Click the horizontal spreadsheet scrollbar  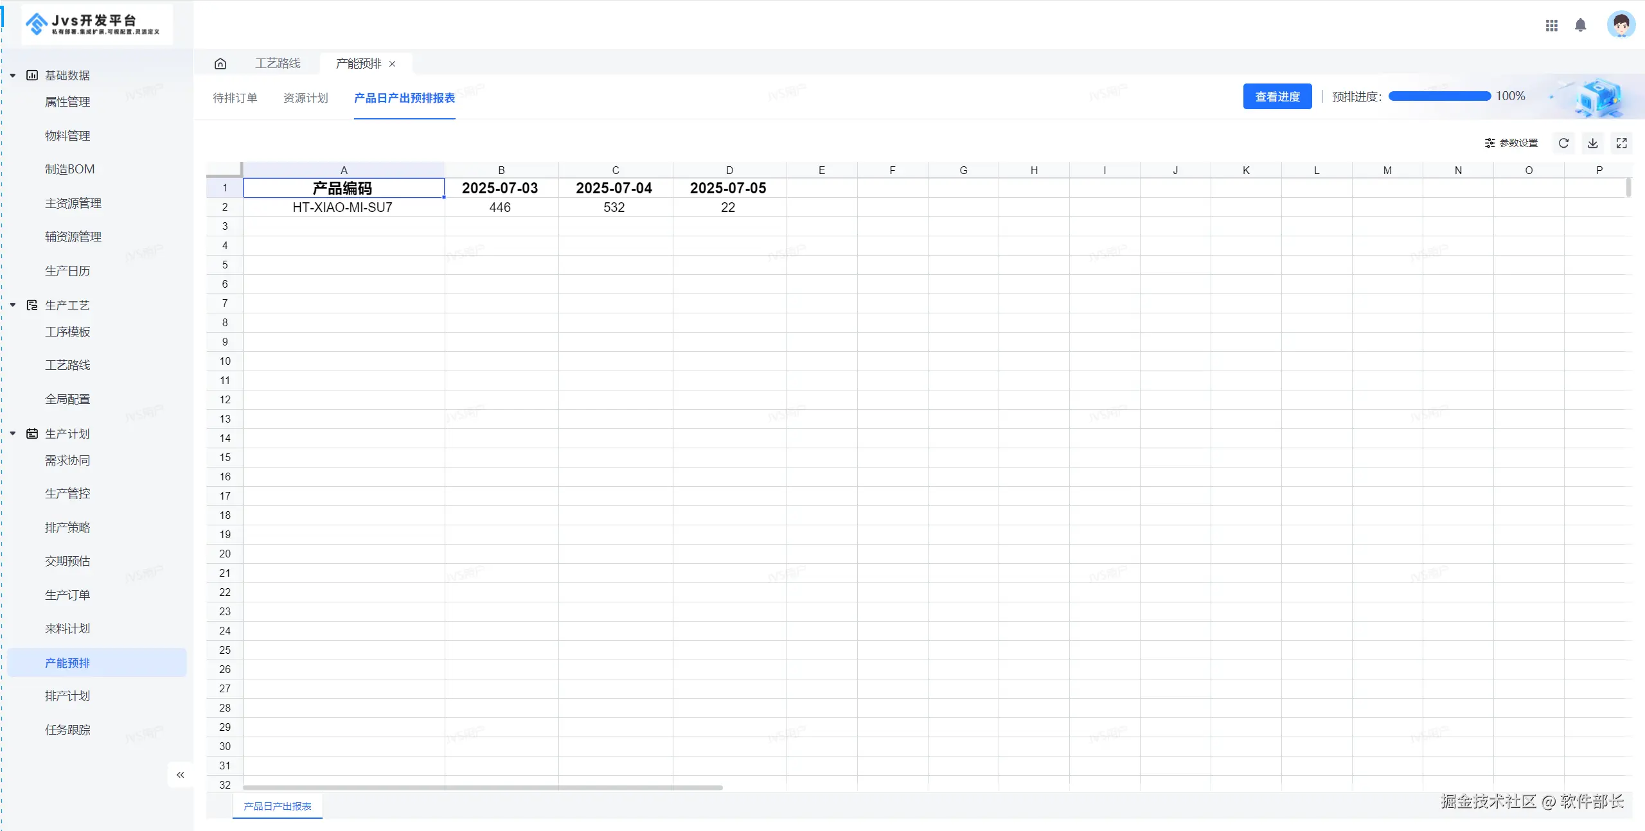pyautogui.click(x=482, y=787)
